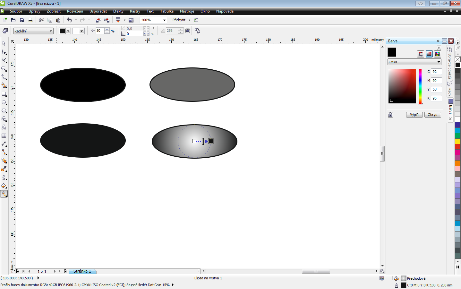Select the Text tool in the toolbox
The height and width of the screenshot is (289, 461).
coord(4,127)
